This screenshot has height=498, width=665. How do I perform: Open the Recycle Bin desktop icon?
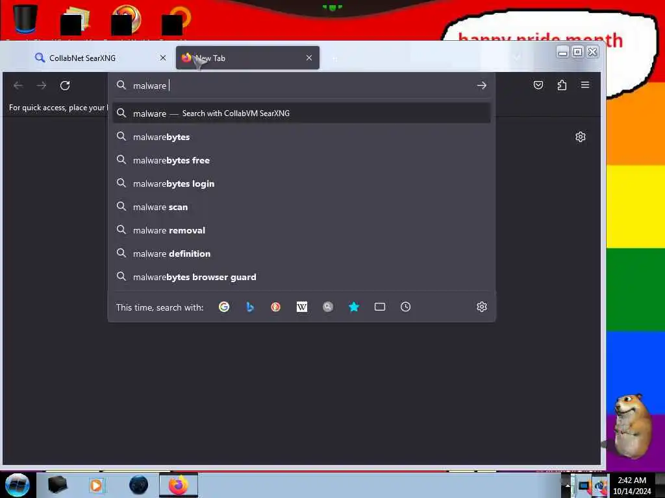(25, 19)
